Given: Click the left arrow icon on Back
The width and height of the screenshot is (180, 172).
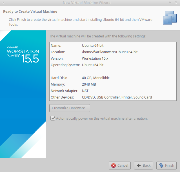Looking at the screenshot, I should (x=139, y=166).
